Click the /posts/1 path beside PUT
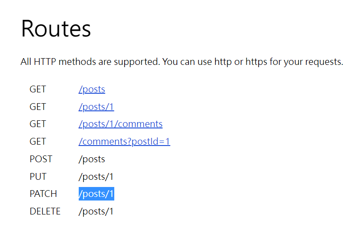The height and width of the screenshot is (228, 350). coord(96,177)
